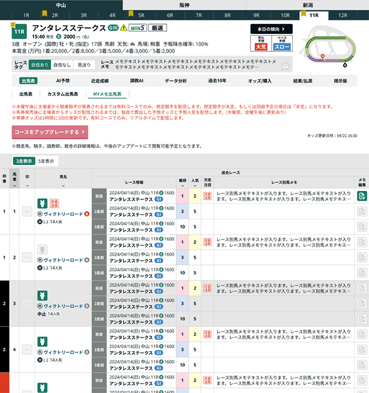Select the 自信あり race tag
Image resolution: width=369 pixels, height=393 pixels.
(39, 65)
